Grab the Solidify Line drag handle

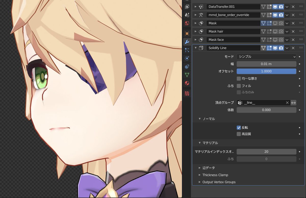(x=301, y=48)
